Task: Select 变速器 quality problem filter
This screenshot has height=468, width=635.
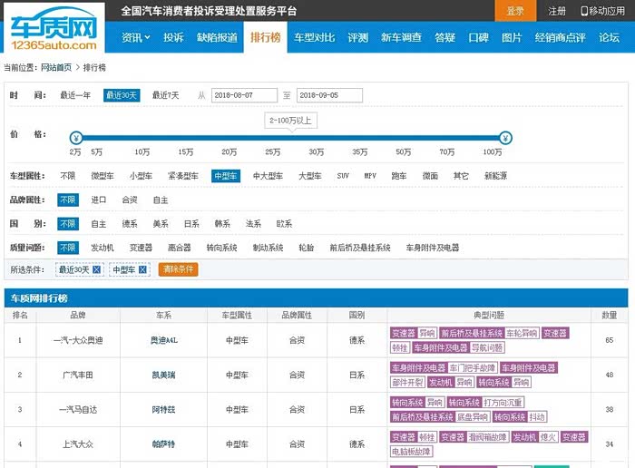Action: [x=141, y=247]
